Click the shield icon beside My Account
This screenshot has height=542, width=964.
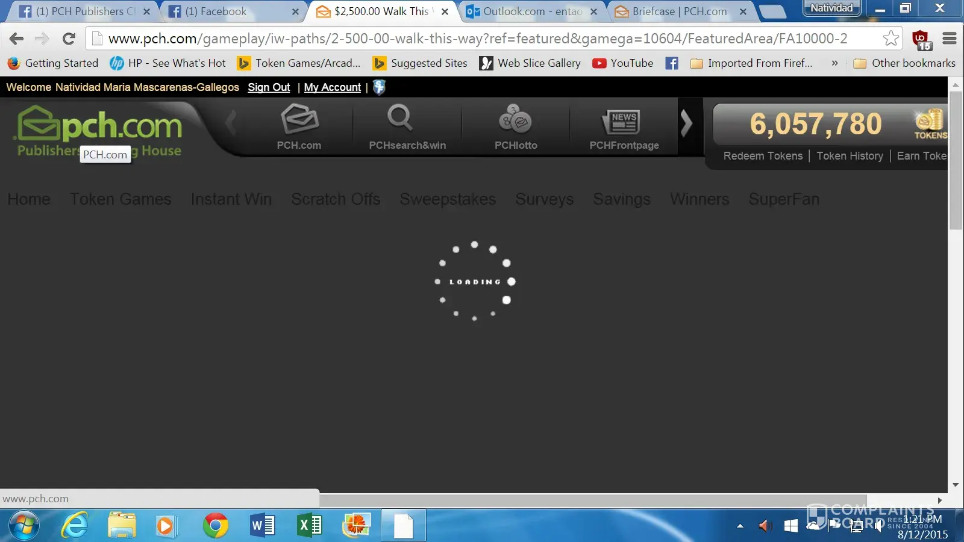tap(379, 87)
